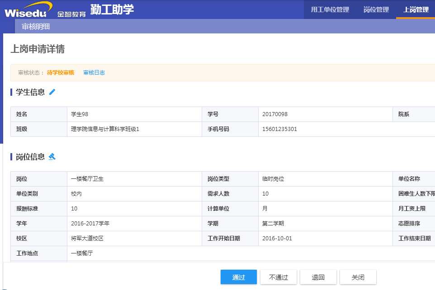Screen dimensions: 435x290
Task: Click the 退回 button to return application
Action: [x=318, y=277]
